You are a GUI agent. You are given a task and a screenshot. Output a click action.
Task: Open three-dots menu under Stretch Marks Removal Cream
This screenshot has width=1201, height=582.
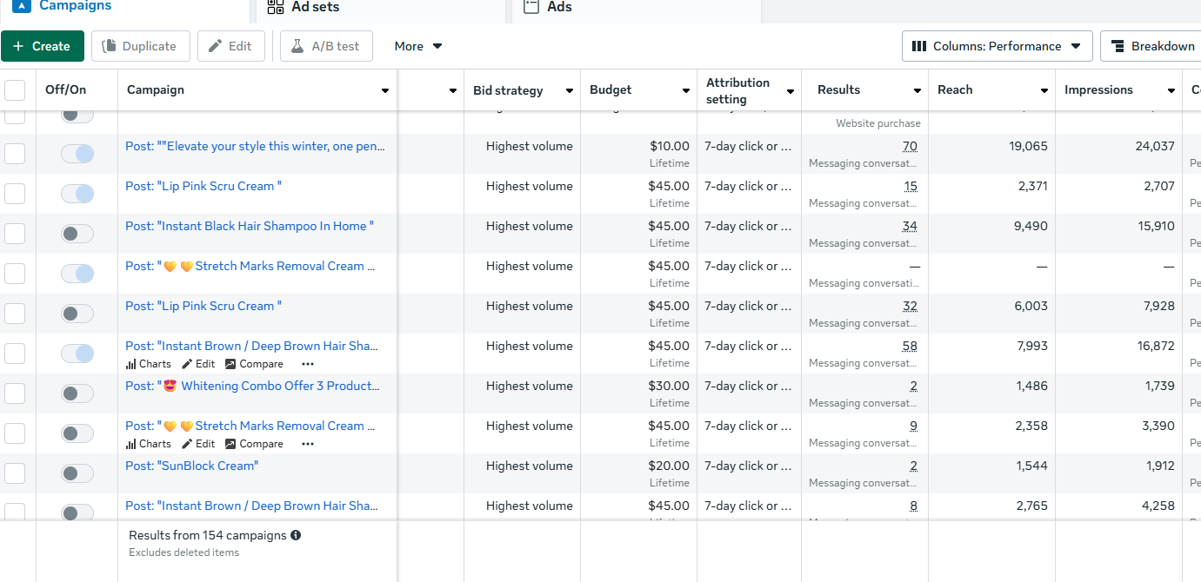[308, 444]
